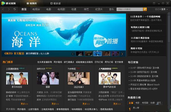Screen dimensions: 171x112
Task: Open the 同步剧场 link beside 热门推荐
Action: click(x=58, y=62)
